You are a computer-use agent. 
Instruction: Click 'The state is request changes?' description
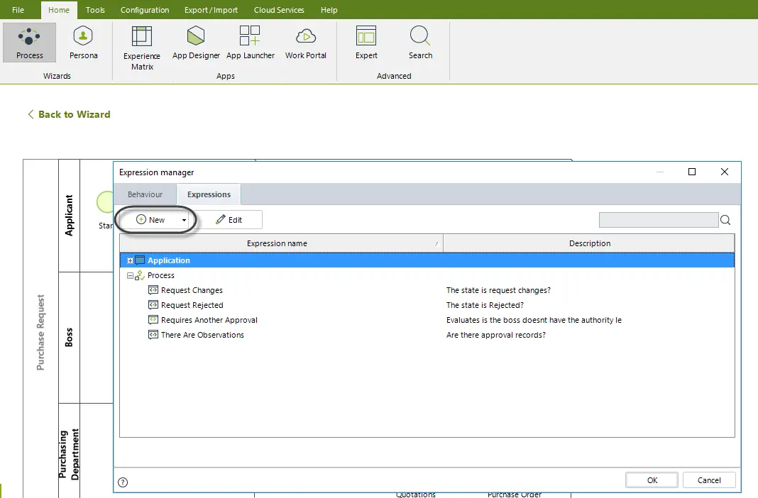[498, 290]
